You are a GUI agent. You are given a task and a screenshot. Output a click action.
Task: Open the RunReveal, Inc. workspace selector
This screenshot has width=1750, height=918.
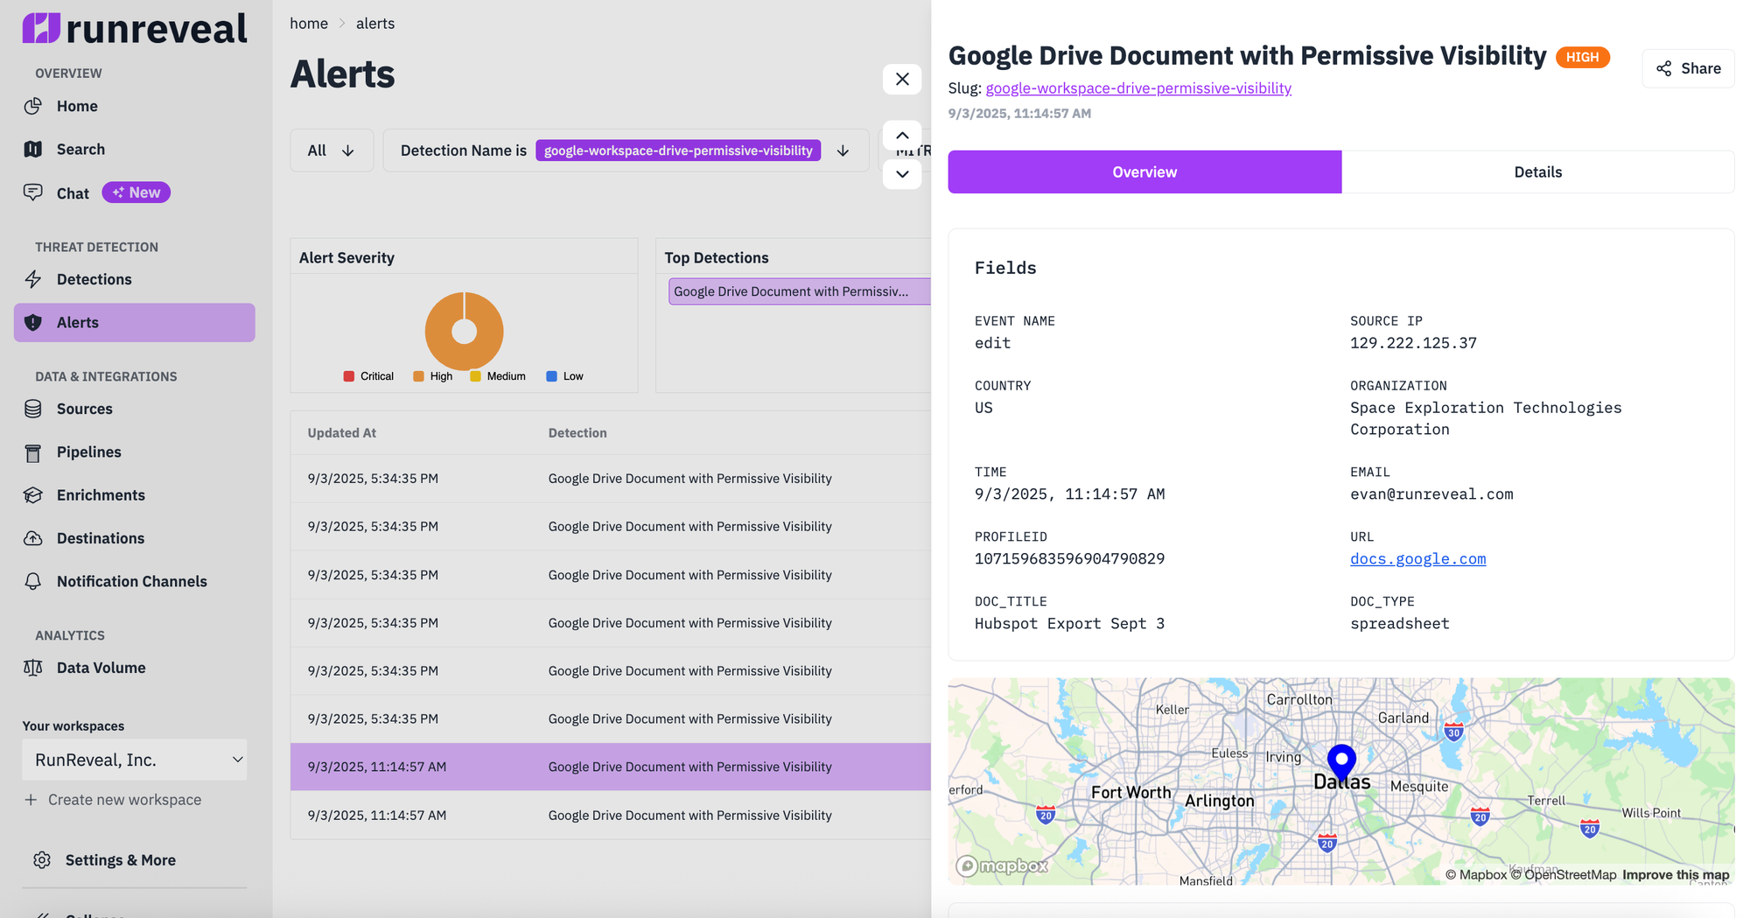135,760
